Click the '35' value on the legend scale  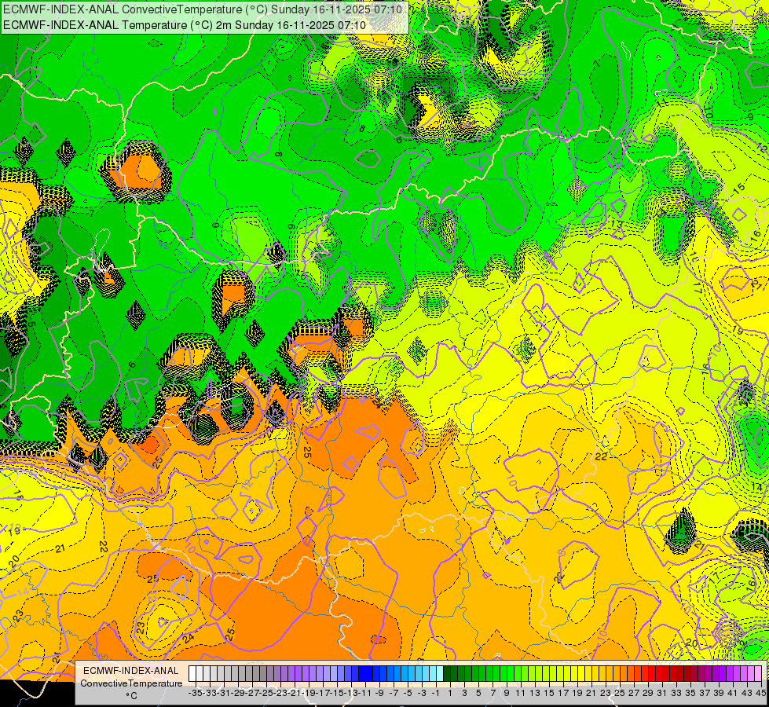pos(691,694)
